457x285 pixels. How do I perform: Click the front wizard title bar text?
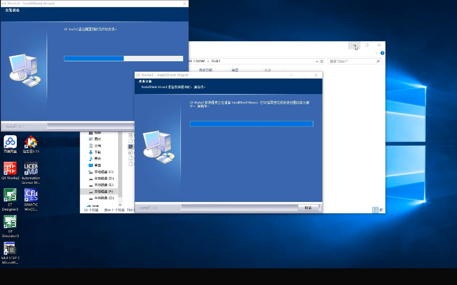pyautogui.click(x=162, y=75)
